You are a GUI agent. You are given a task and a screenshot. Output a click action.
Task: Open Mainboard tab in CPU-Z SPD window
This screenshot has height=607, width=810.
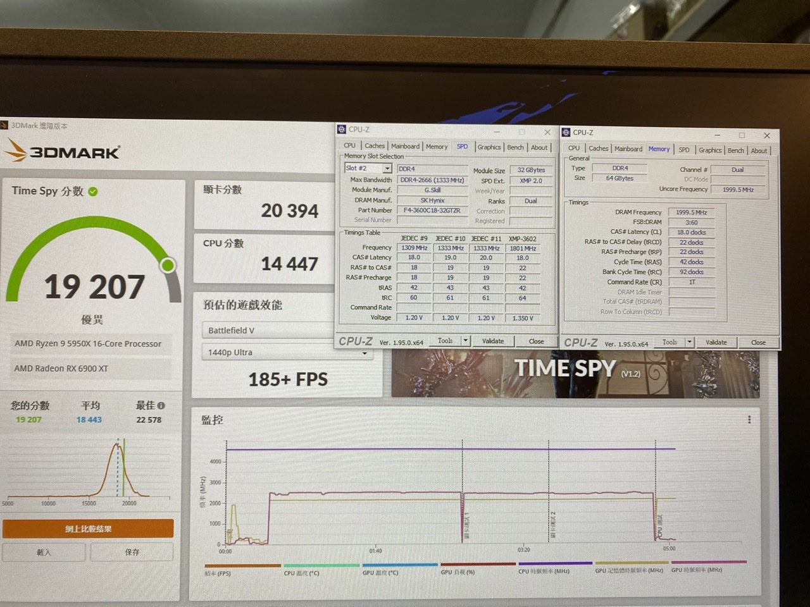click(405, 146)
